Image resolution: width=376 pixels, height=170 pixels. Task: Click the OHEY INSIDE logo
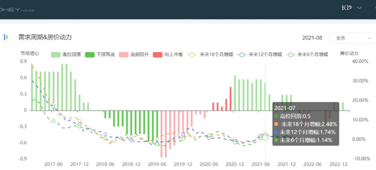point(17,10)
